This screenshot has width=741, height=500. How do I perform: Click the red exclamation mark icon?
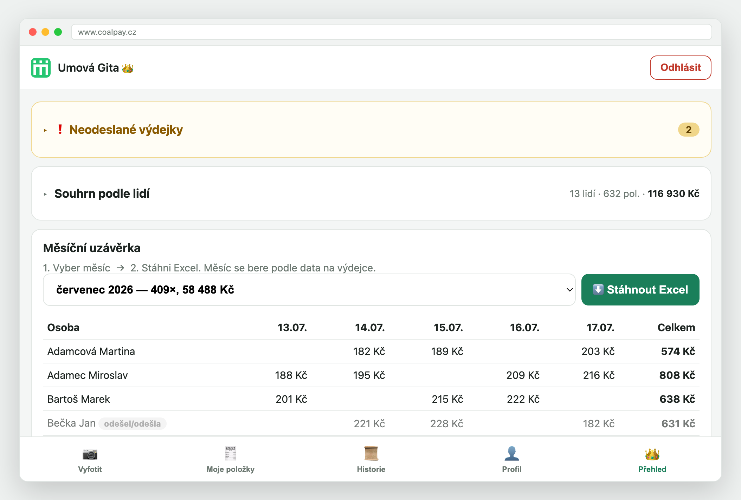pyautogui.click(x=60, y=129)
